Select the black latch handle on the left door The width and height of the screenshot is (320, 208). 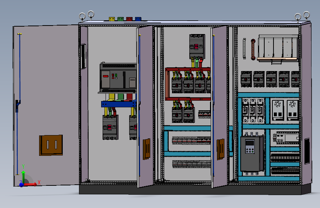[18, 105]
